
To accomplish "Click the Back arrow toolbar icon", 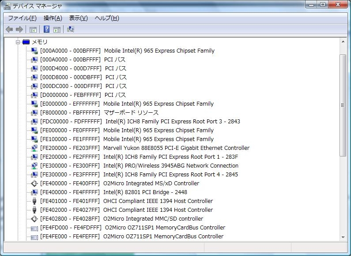I will coord(9,29).
